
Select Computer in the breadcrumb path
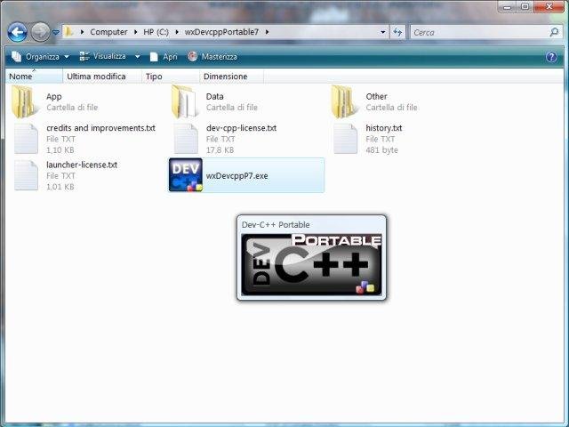pos(108,32)
